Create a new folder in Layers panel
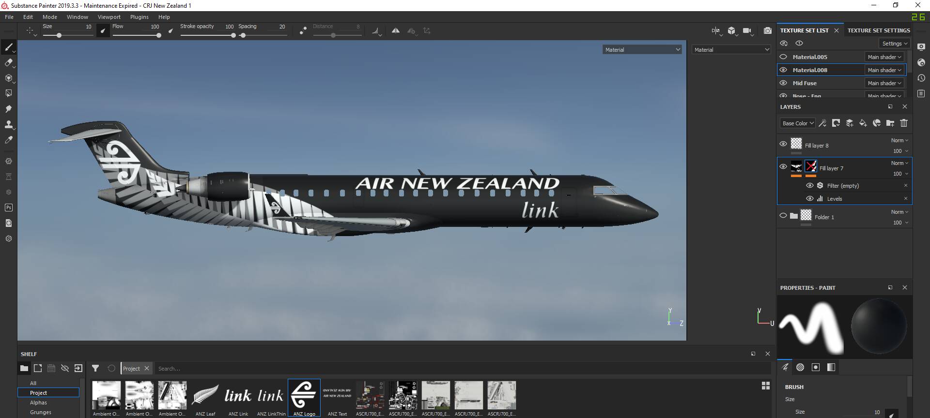 [x=890, y=123]
